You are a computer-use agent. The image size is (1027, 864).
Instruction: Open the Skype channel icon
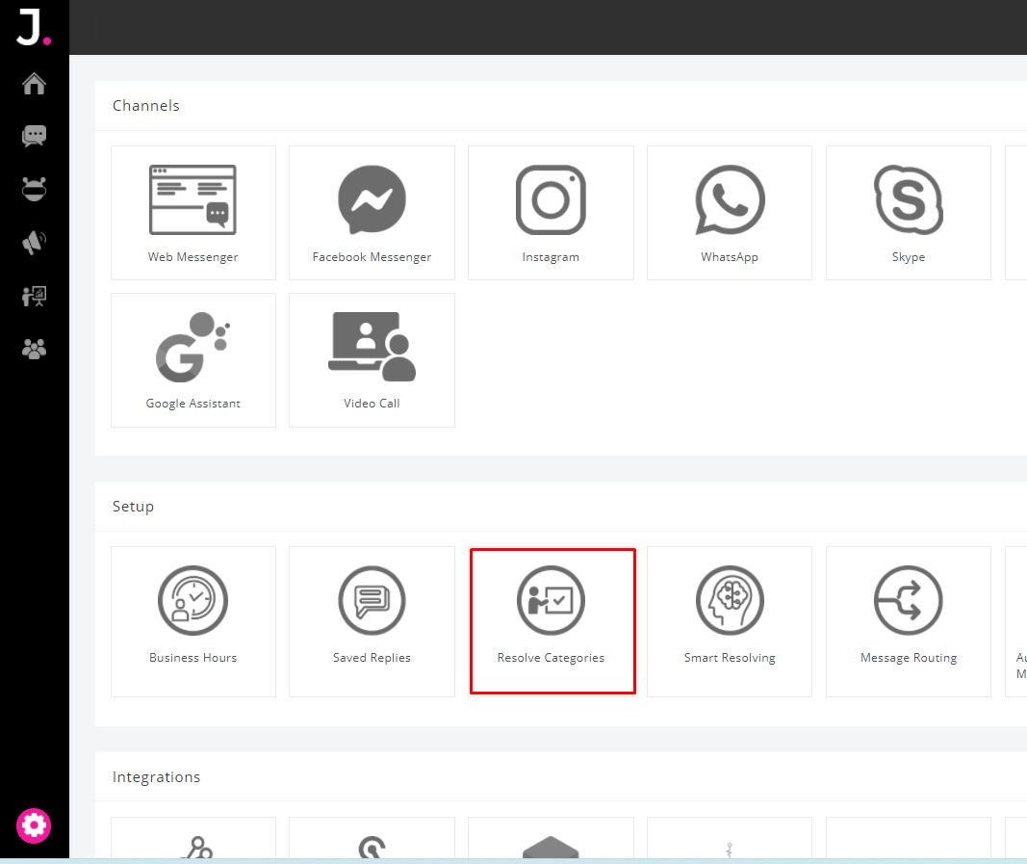[909, 199]
